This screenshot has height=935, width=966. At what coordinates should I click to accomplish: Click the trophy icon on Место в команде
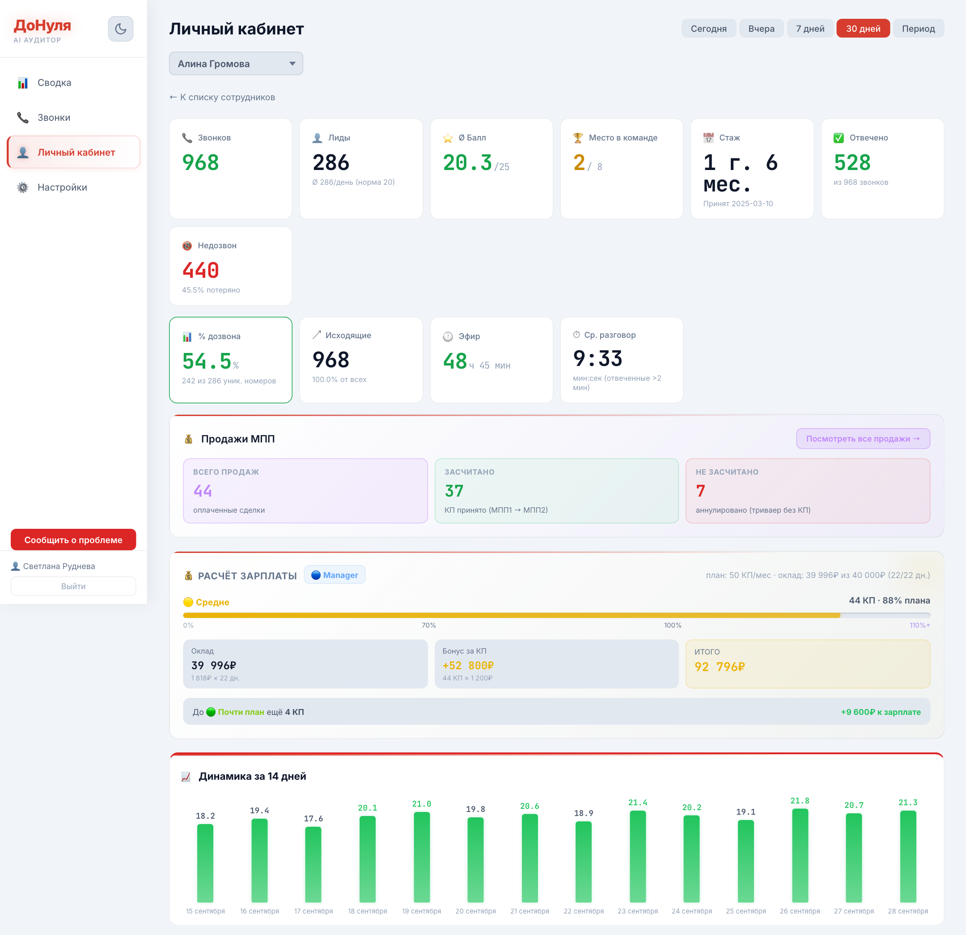tap(578, 138)
